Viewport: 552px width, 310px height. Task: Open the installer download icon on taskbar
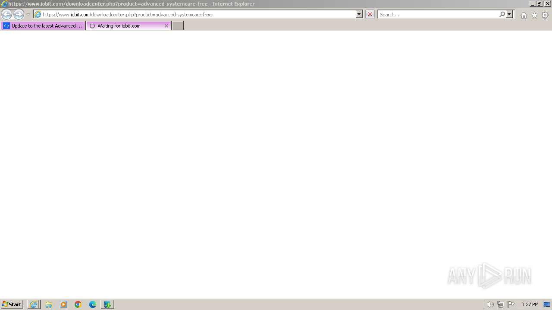[x=107, y=304]
